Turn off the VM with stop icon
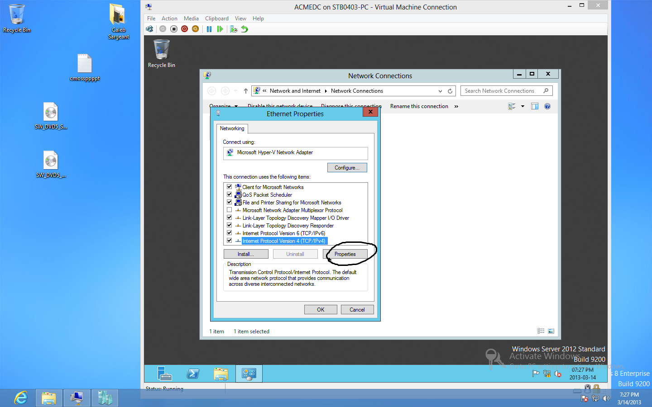Viewport: 652px width, 407px height. pos(174,29)
